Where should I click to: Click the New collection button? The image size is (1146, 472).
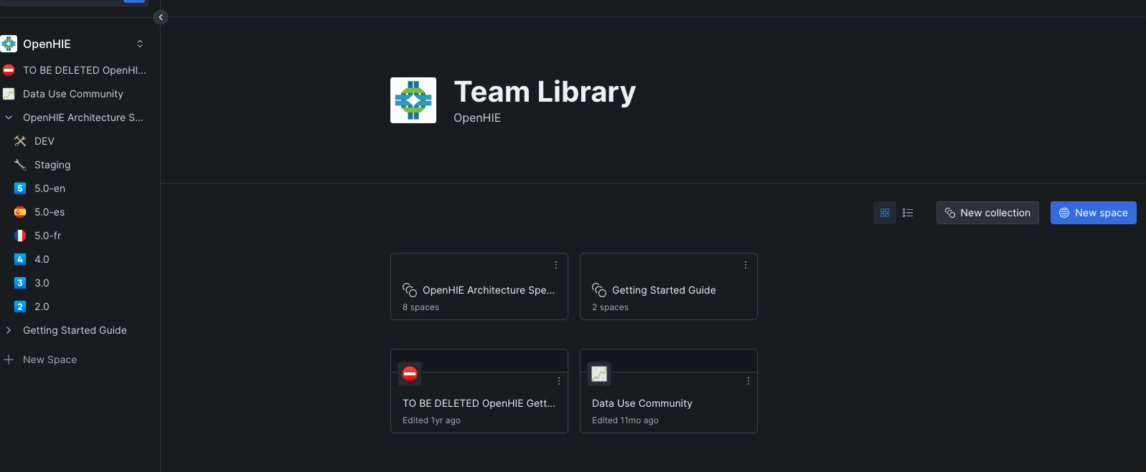tap(987, 213)
